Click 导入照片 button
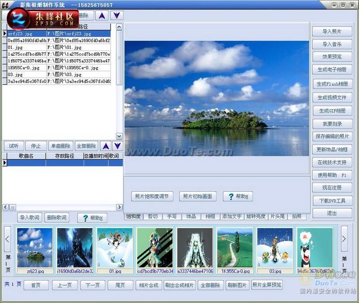359x303 pixels. click(332, 31)
